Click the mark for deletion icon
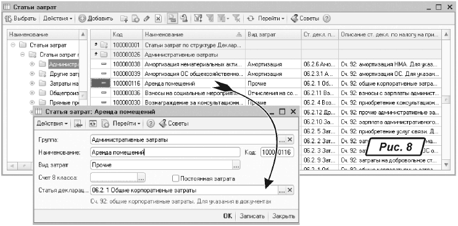Viewport: 458px width, 226px height. click(158, 19)
